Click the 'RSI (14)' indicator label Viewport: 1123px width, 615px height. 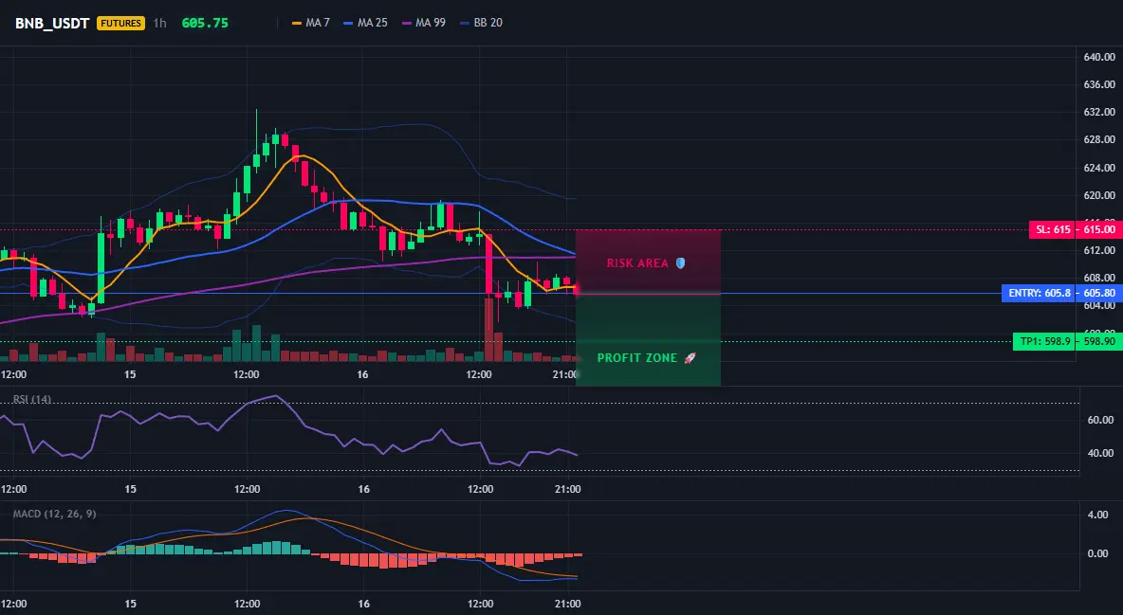(x=31, y=400)
